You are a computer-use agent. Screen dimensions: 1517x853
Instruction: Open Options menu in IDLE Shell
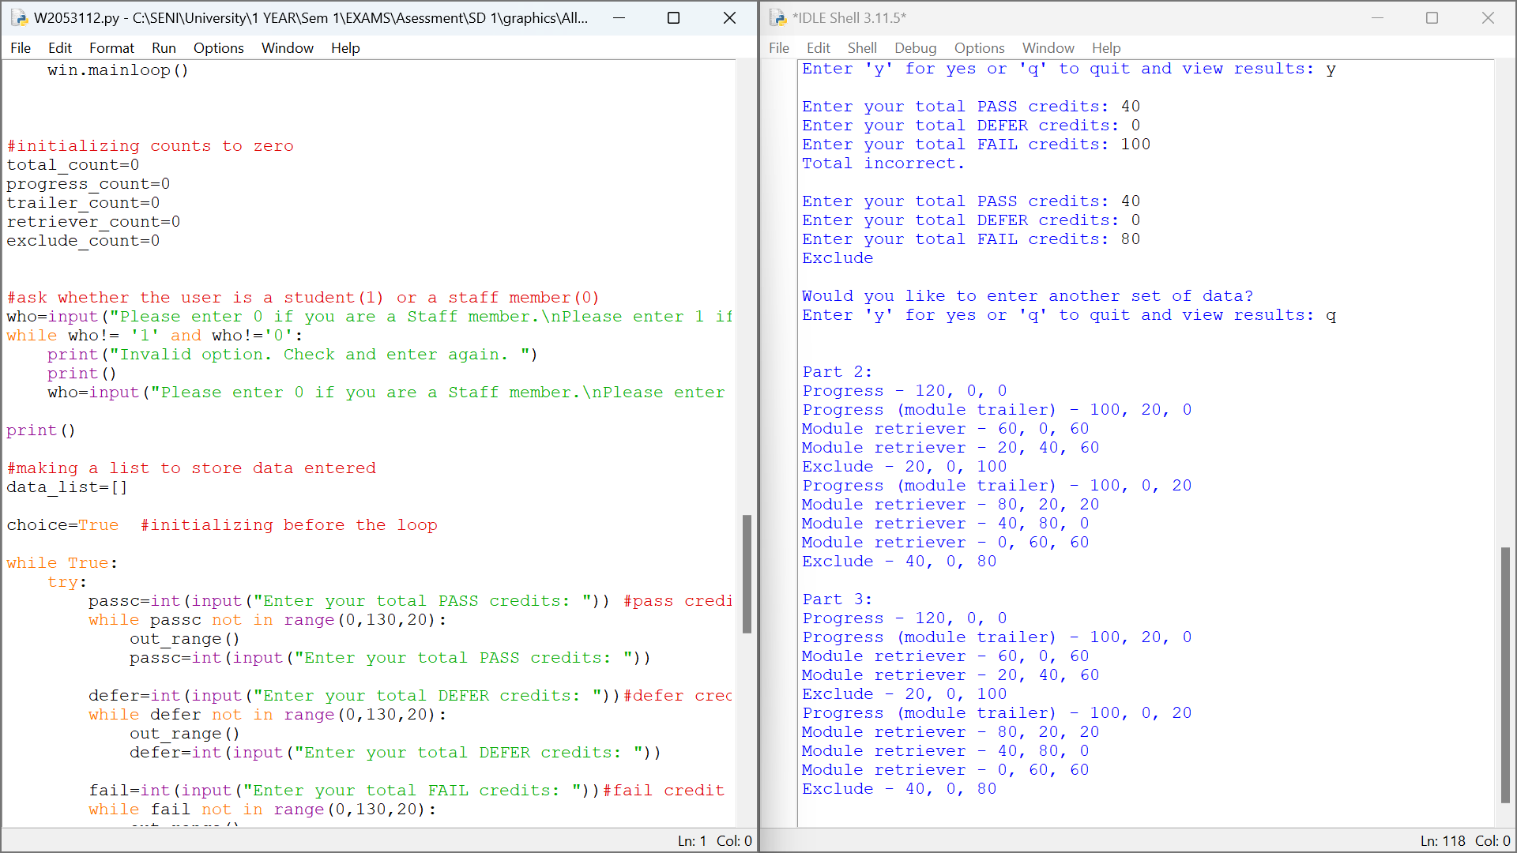979,48
